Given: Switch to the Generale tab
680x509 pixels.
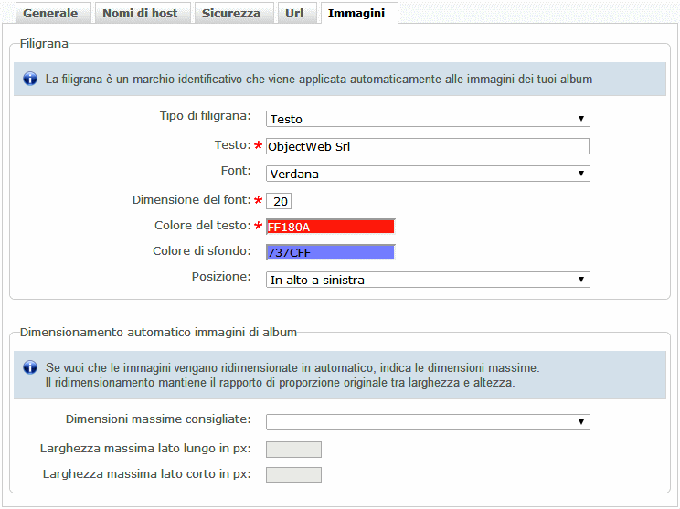Looking at the screenshot, I should (50, 14).
